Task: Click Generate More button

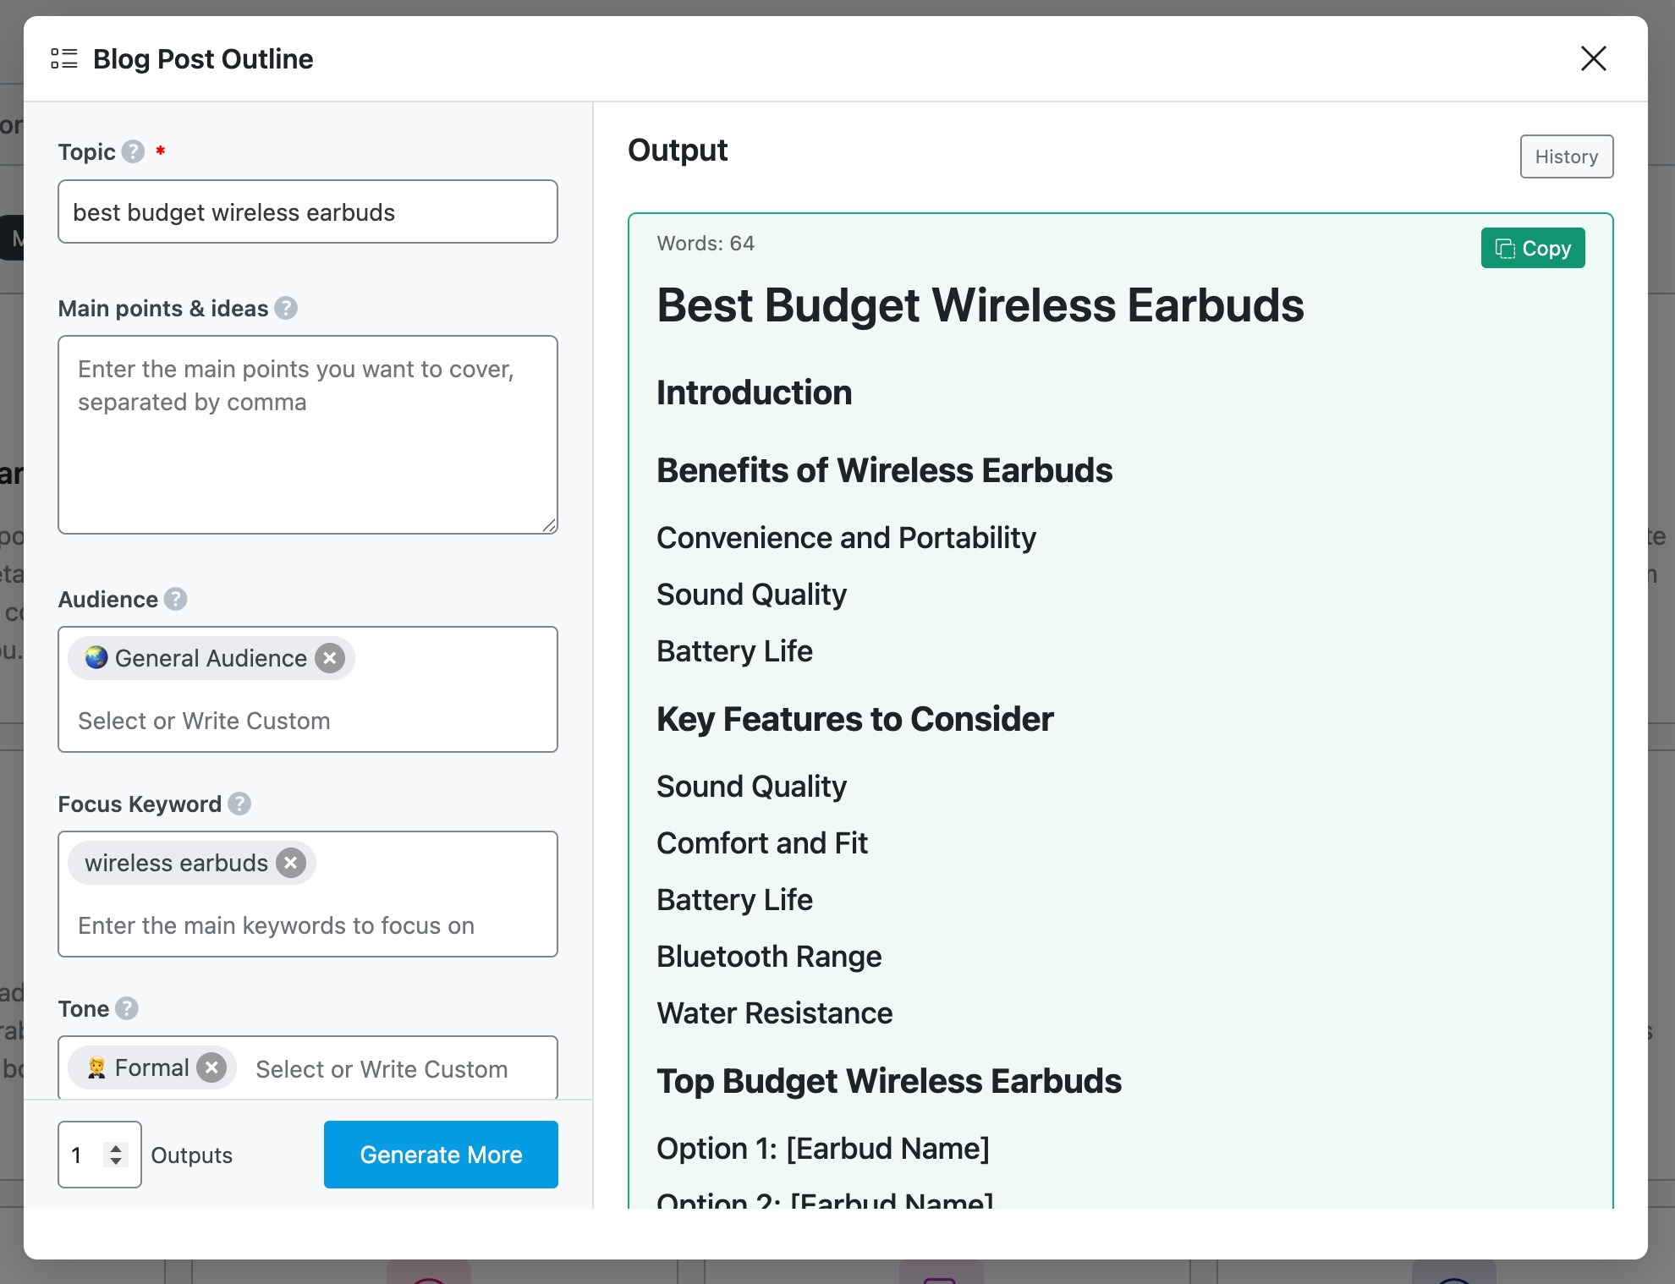Action: [441, 1155]
